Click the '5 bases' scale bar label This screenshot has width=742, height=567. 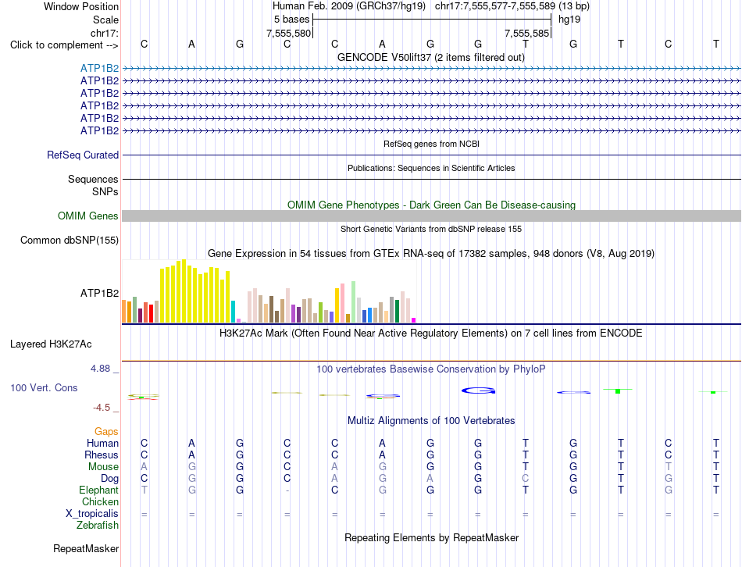click(x=291, y=20)
